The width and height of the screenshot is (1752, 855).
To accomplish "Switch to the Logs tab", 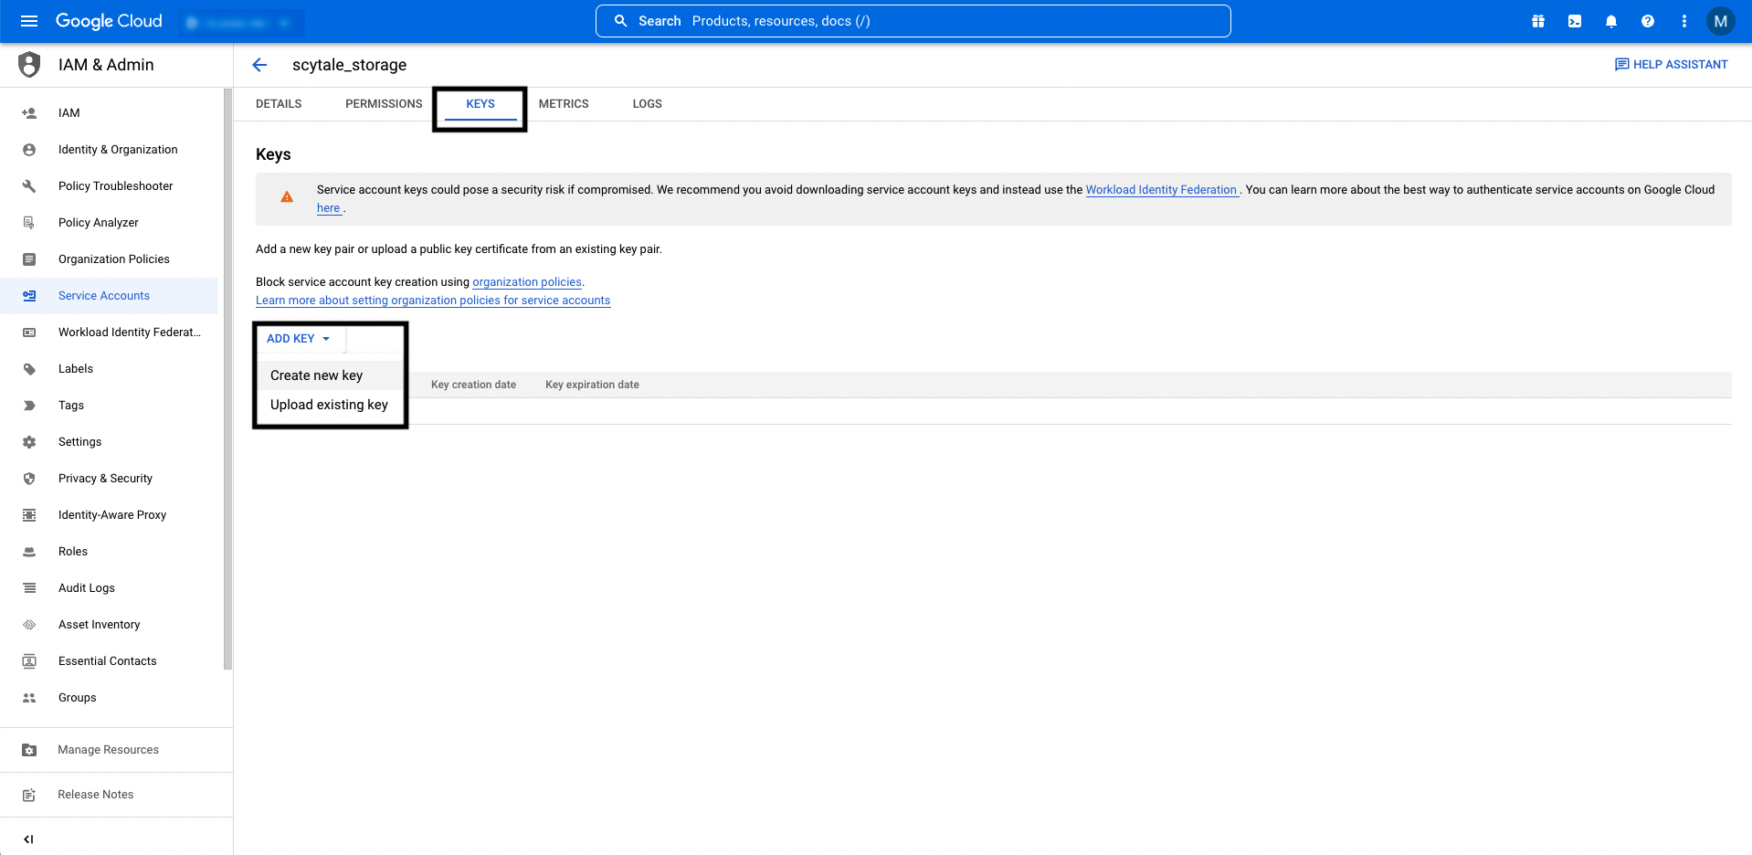I will pyautogui.click(x=648, y=104).
